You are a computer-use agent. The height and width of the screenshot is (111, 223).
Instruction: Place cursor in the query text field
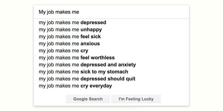111,12
